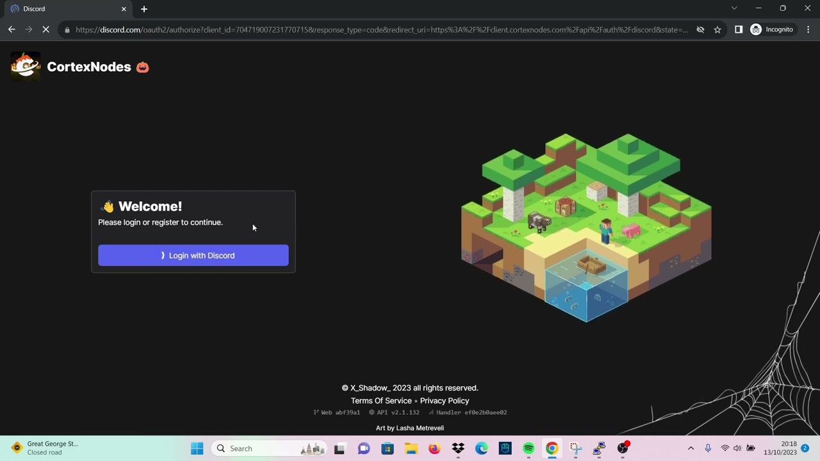
Task: Click the X_Shadow_ 2023 copyright text
Action: pos(410,388)
